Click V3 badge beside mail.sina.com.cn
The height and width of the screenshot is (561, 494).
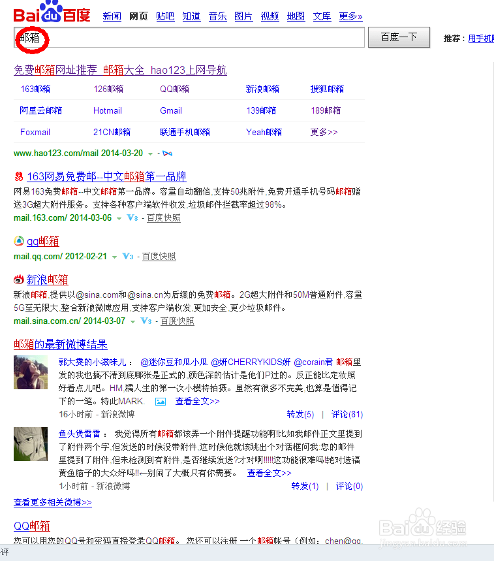[146, 321]
